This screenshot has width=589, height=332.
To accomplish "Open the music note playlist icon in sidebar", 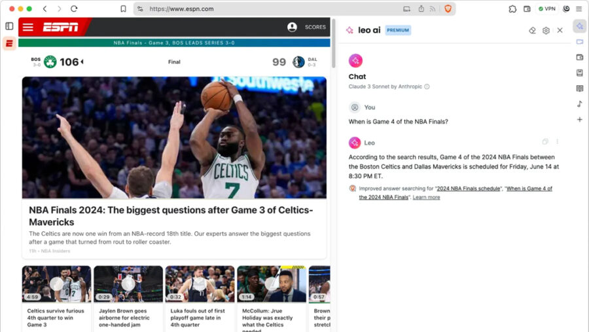I will click(x=580, y=103).
